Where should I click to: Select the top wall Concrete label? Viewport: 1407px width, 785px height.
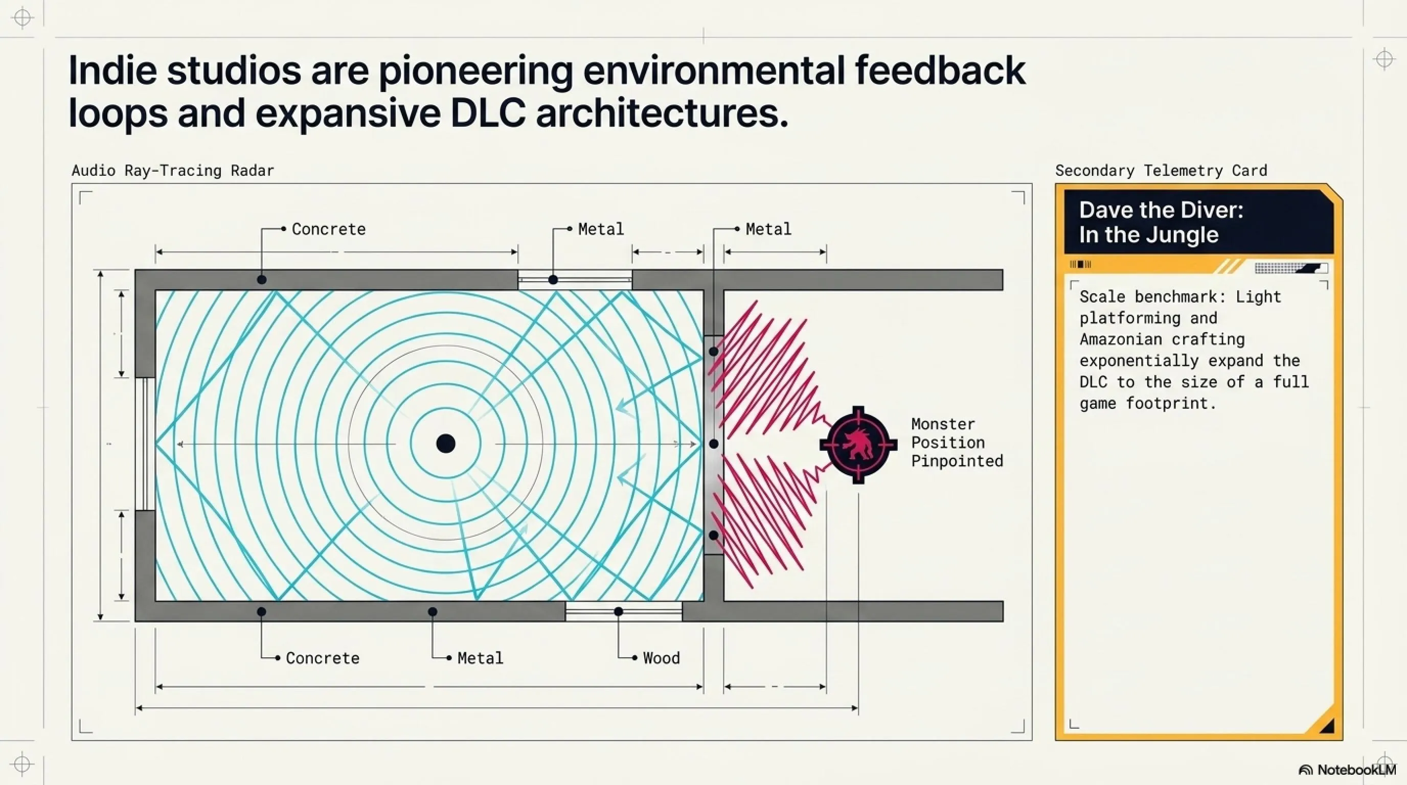tap(329, 229)
